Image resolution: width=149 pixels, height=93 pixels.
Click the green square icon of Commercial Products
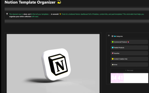tap(113, 42)
